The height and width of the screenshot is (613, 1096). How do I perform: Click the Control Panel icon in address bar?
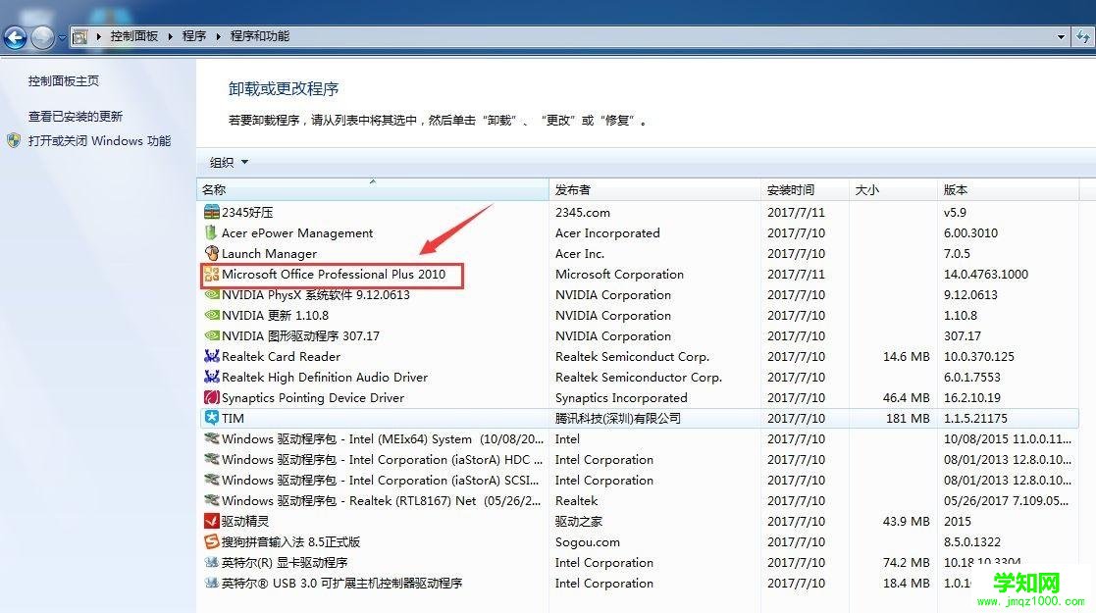[x=79, y=36]
